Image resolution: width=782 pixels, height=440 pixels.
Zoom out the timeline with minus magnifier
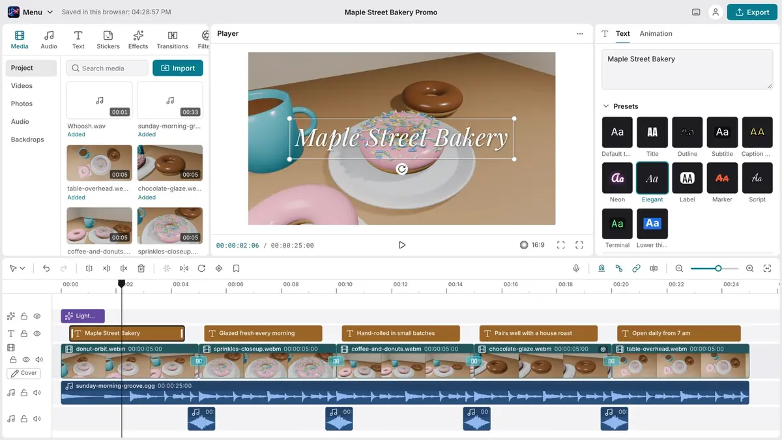679,268
